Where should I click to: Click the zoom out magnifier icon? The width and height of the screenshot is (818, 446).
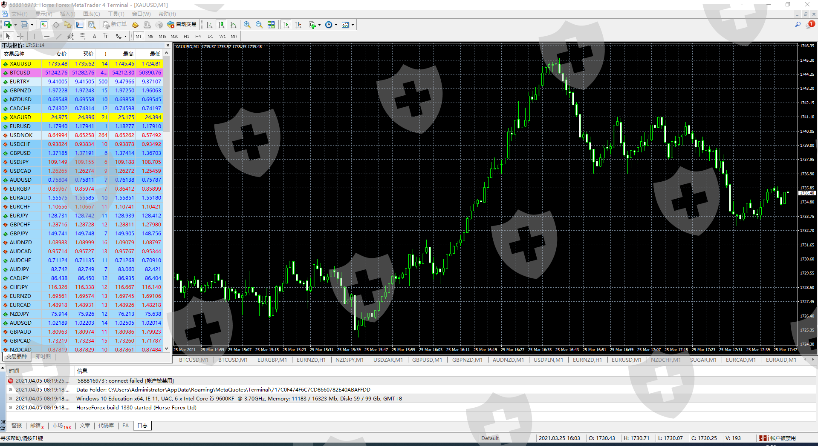[x=259, y=25]
